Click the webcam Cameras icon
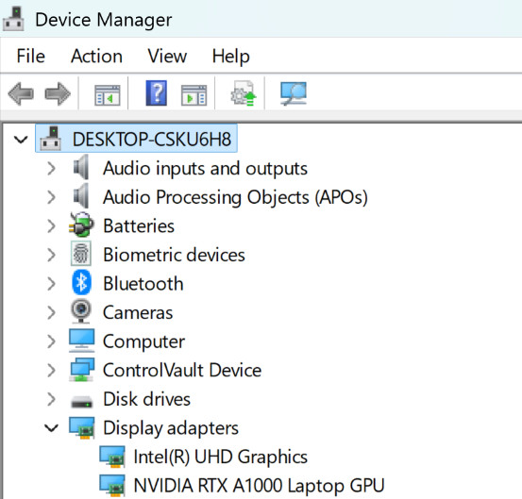 [x=81, y=311]
